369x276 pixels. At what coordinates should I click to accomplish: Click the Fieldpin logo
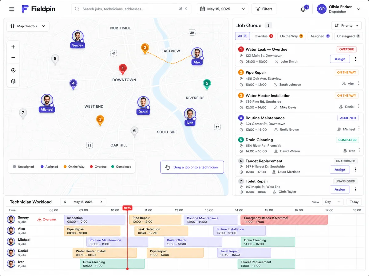38,9
